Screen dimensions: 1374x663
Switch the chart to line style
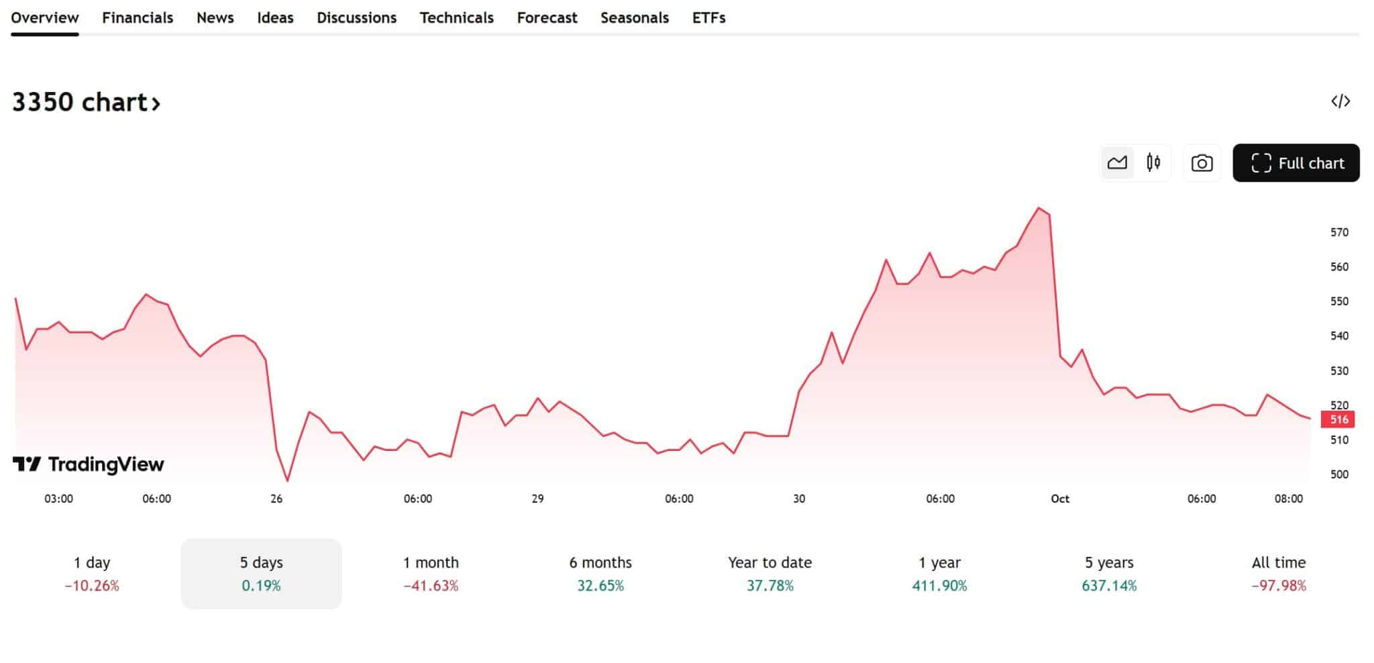point(1117,162)
